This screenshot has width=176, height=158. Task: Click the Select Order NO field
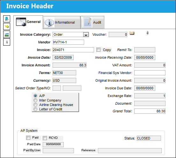tap(72, 88)
